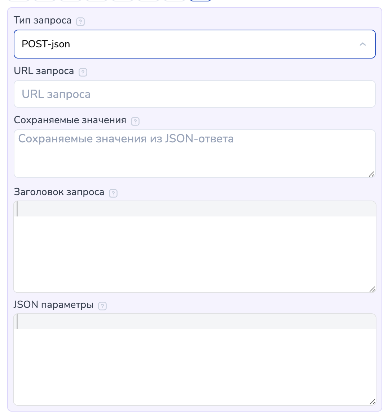Click the Тип запроса label text
The width and height of the screenshot is (388, 417).
[43, 21]
